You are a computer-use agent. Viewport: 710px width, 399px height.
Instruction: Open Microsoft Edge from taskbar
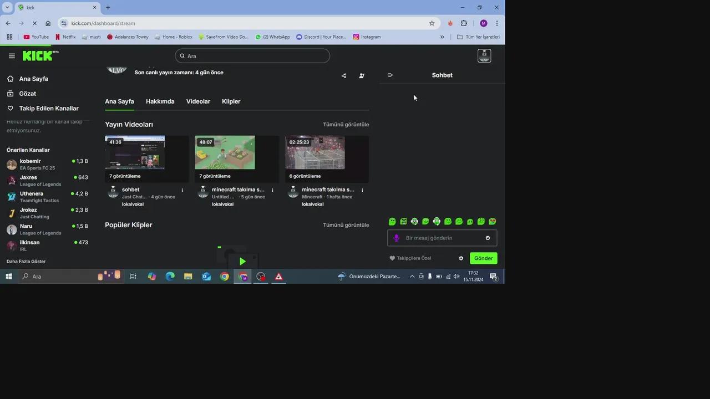pyautogui.click(x=170, y=277)
